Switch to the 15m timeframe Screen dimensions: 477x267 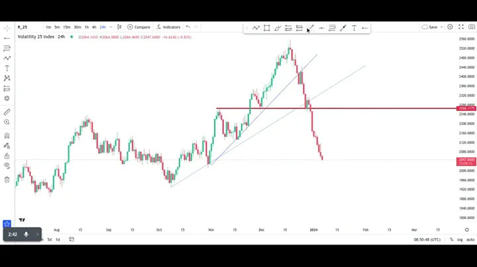67,27
